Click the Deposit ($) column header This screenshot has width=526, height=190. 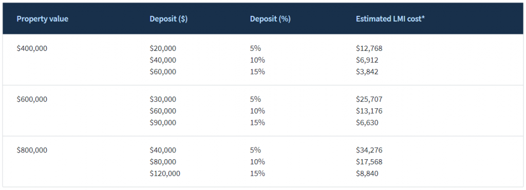click(168, 19)
